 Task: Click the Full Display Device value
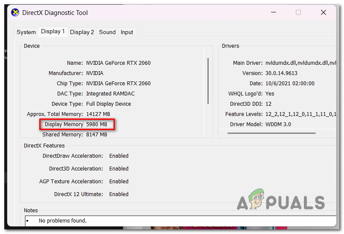(108, 104)
